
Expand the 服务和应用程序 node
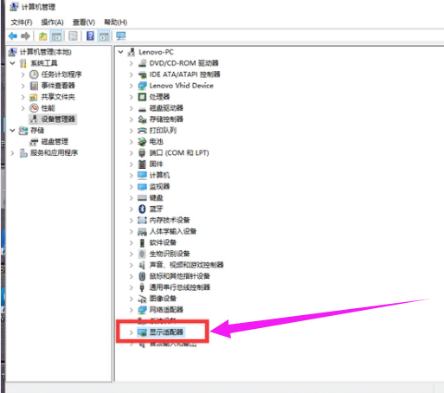point(12,153)
